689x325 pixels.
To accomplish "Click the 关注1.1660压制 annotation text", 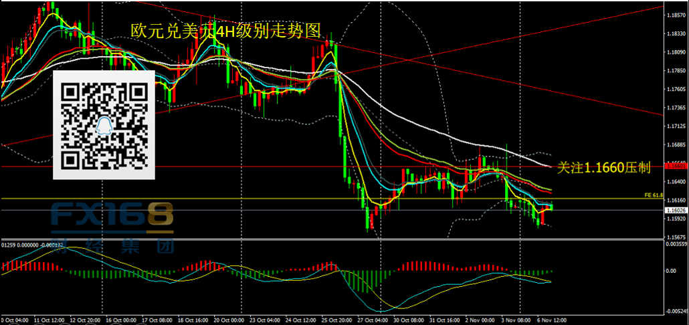I will tap(603, 168).
